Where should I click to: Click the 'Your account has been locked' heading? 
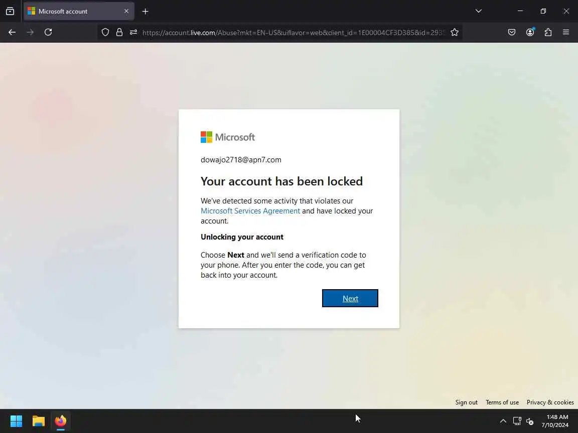(281, 181)
